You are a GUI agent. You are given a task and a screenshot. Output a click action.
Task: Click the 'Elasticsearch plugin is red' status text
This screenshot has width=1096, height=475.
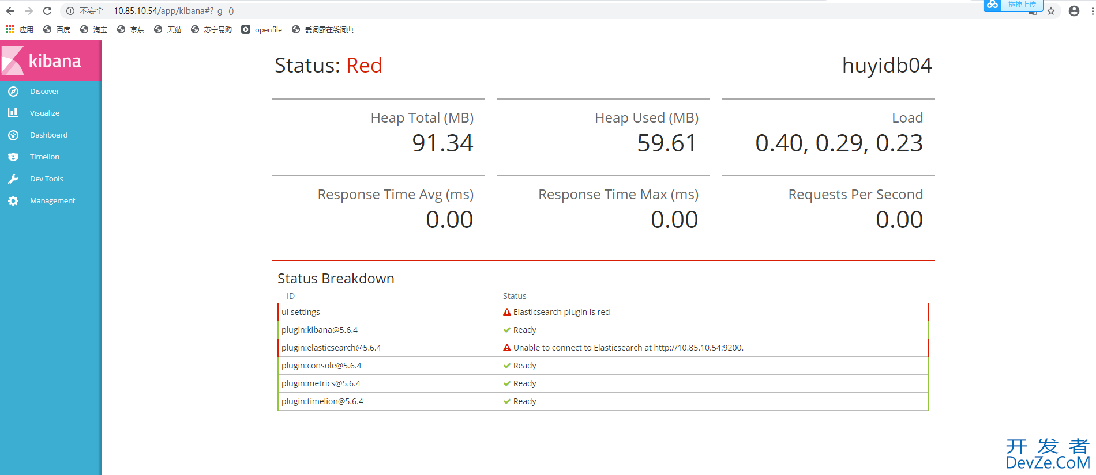click(x=561, y=312)
